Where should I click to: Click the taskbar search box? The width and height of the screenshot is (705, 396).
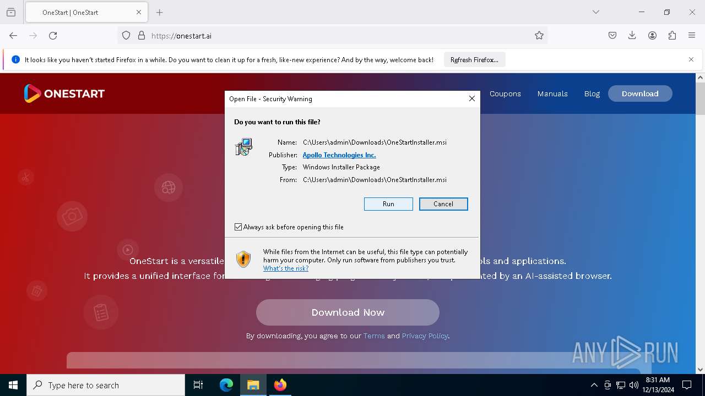tap(106, 385)
